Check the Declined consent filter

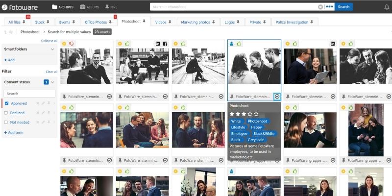[x=6, y=113]
